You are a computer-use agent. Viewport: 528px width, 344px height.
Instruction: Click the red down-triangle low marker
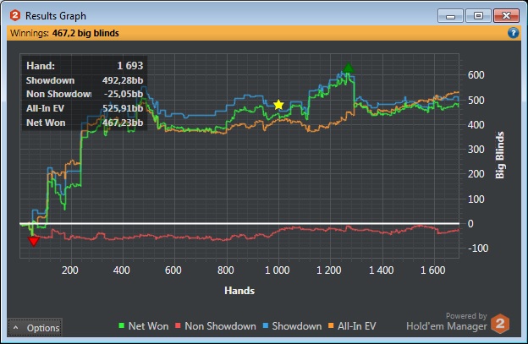coord(34,241)
